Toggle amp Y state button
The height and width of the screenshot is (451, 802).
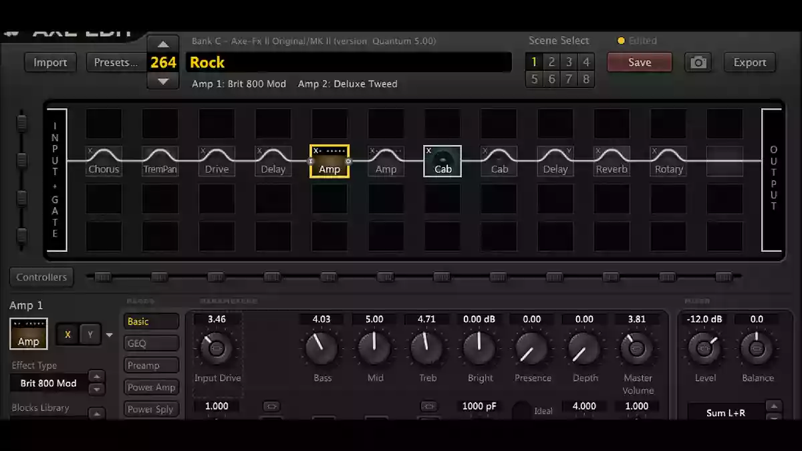click(x=90, y=335)
